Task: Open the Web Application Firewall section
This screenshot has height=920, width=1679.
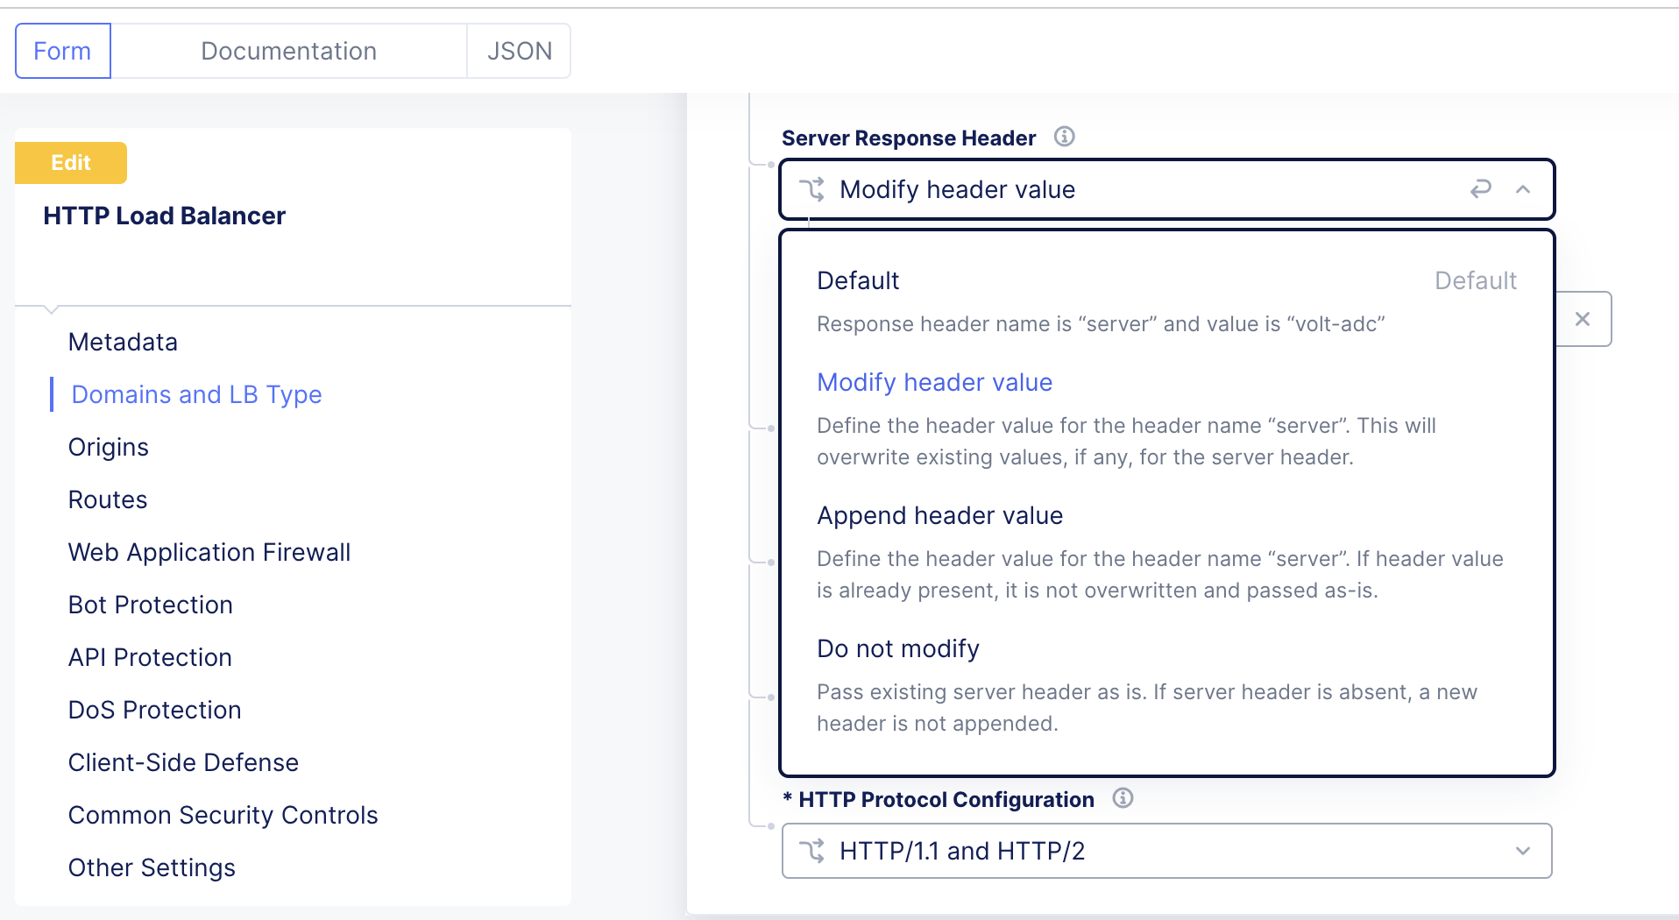Action: pyautogui.click(x=209, y=552)
